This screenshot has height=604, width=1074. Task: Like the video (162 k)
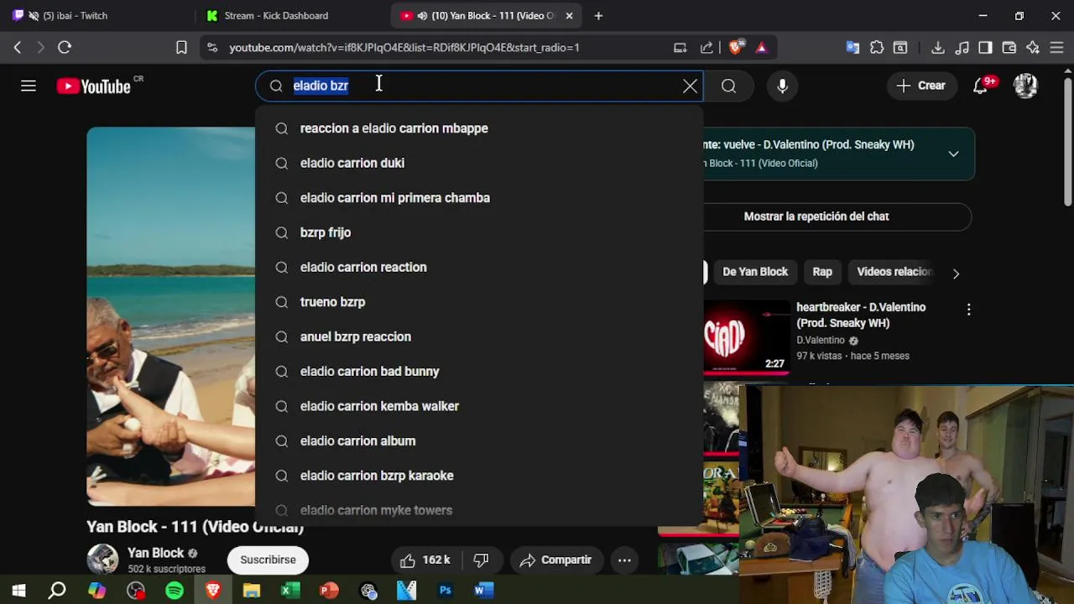(x=425, y=560)
